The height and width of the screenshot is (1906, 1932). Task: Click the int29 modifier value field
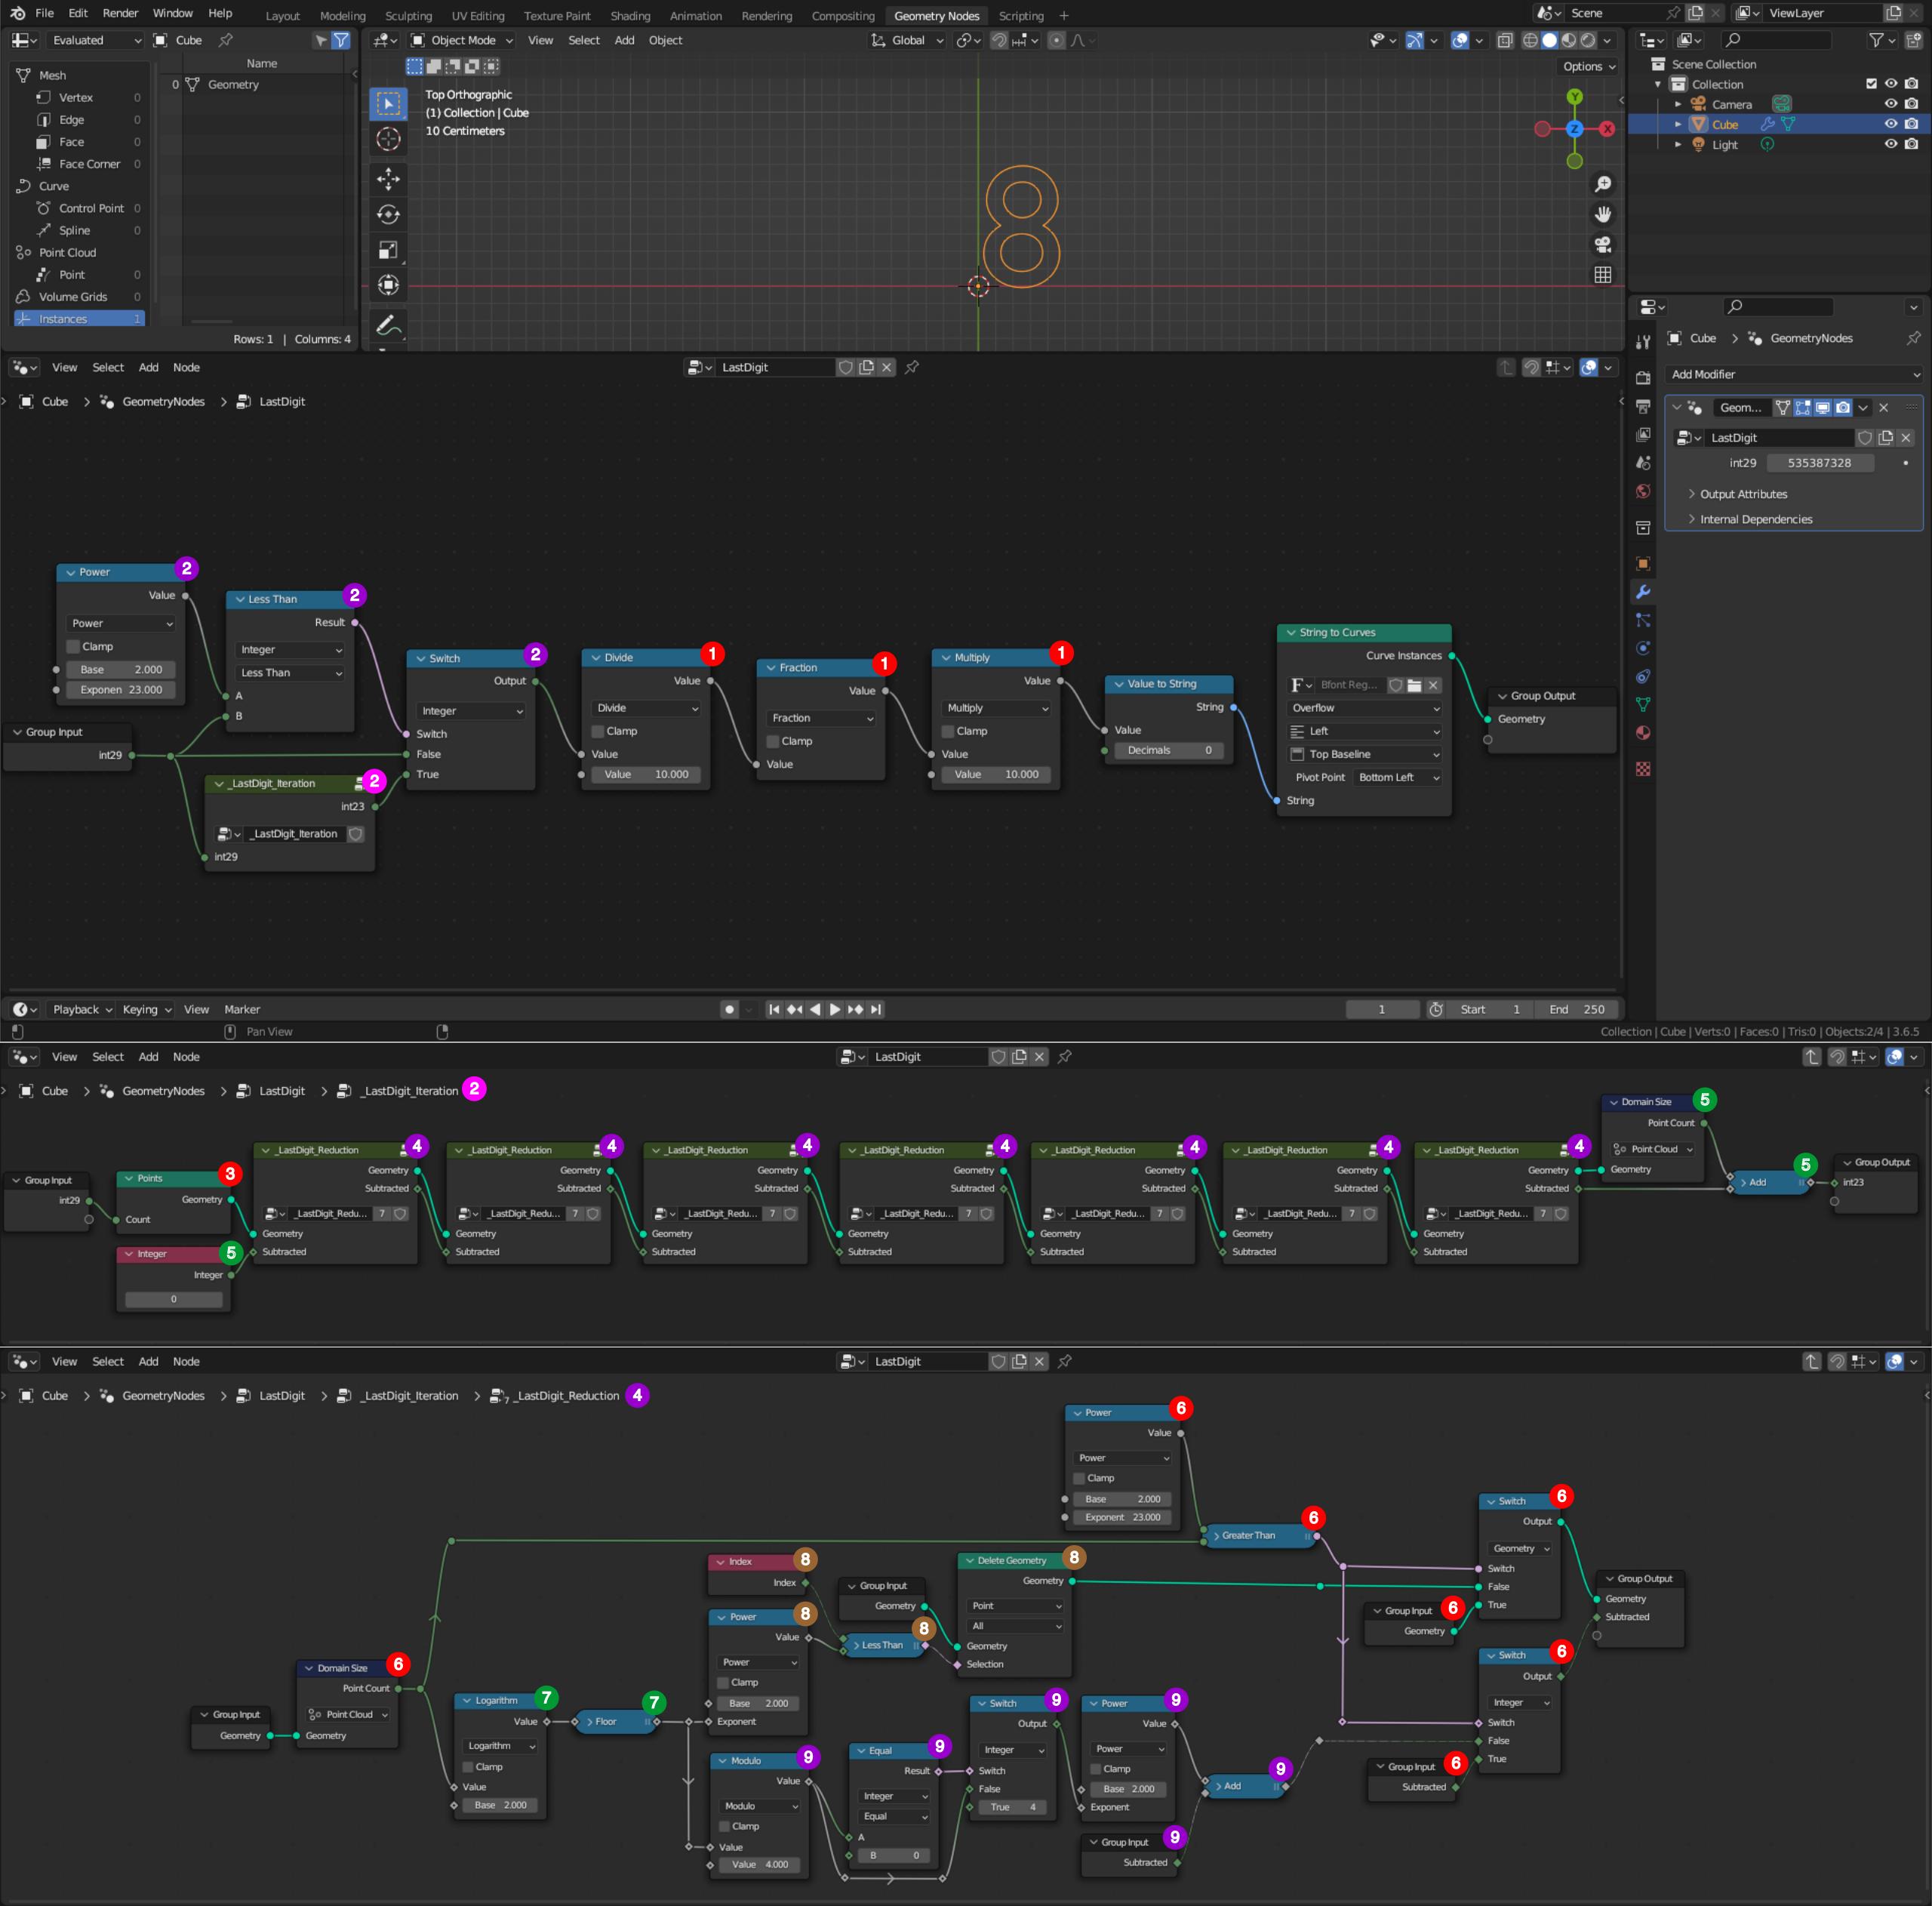(1819, 463)
